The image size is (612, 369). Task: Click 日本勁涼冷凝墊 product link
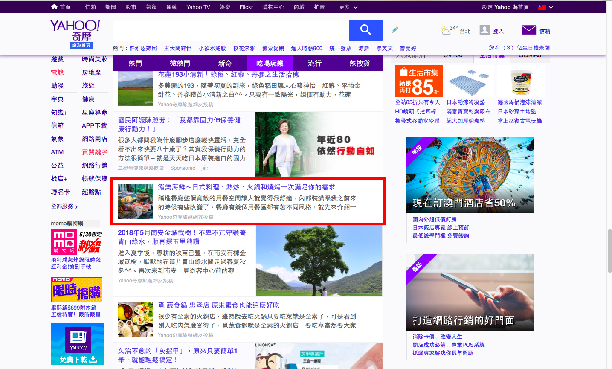(x=466, y=102)
